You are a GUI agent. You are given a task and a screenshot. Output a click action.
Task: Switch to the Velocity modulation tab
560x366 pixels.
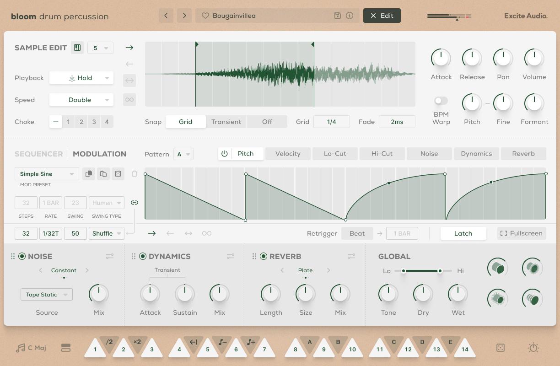tap(288, 154)
